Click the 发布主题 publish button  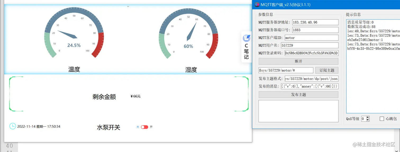click(298, 94)
